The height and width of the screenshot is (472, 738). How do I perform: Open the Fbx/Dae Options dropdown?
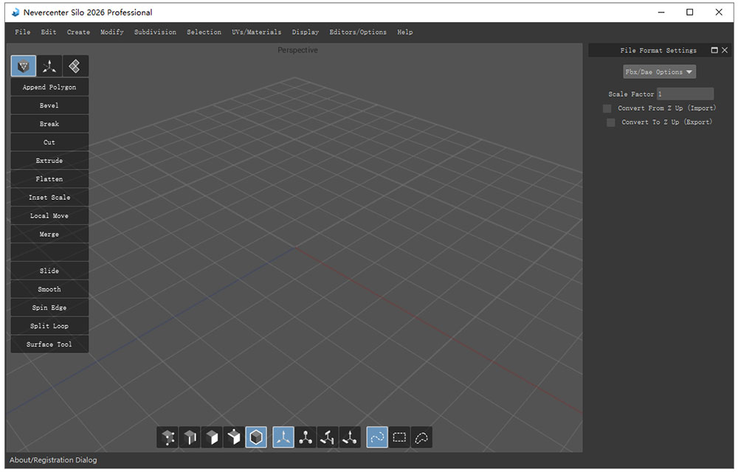[x=659, y=72]
